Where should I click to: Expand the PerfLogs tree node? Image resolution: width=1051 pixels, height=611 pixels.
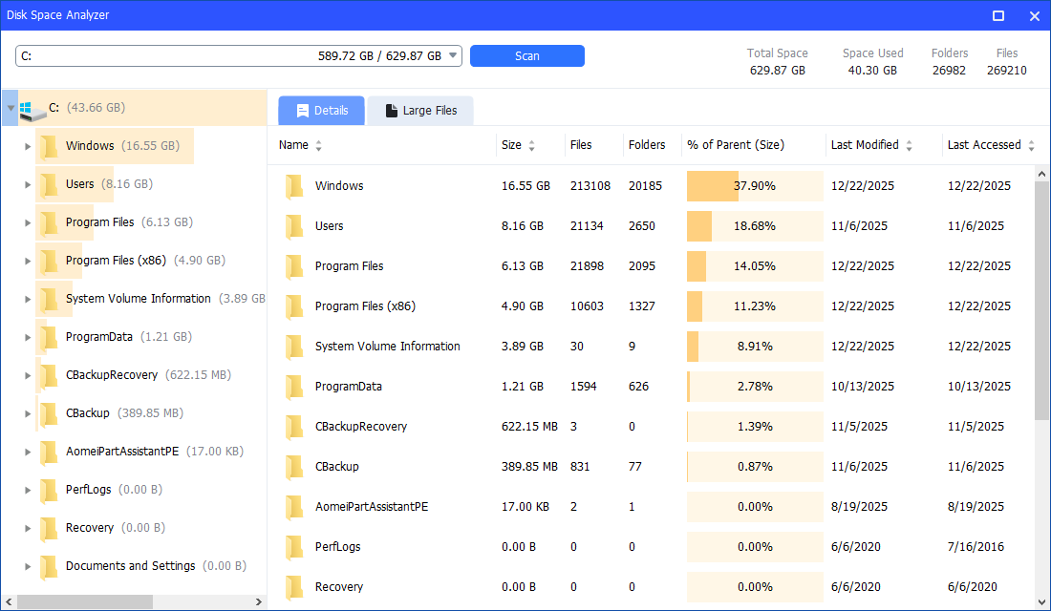coord(28,490)
